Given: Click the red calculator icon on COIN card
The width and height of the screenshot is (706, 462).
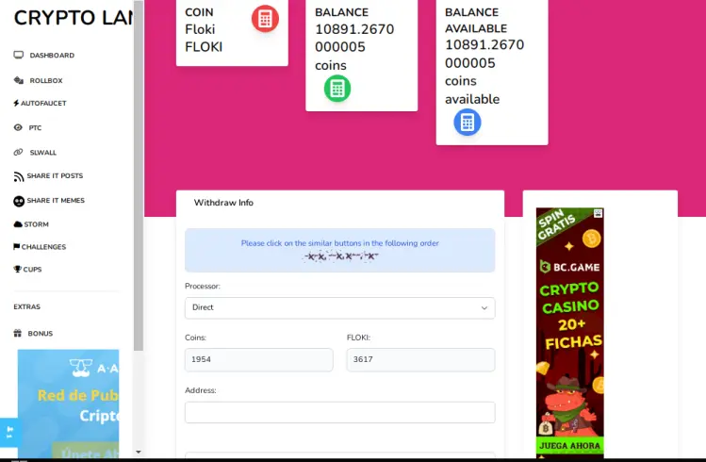Looking at the screenshot, I should tap(265, 19).
